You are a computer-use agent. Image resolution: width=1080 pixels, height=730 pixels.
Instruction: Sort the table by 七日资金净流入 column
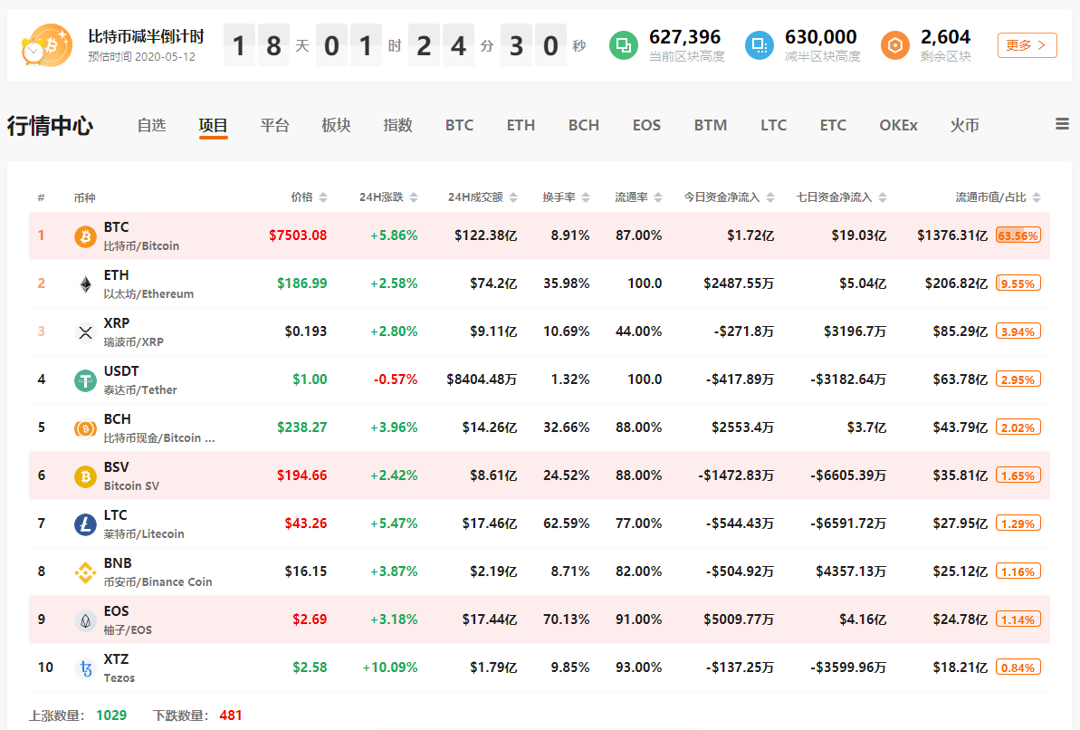click(x=842, y=197)
